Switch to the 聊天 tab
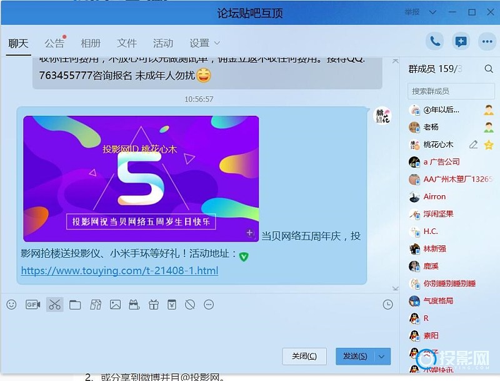500x381 pixels. click(x=18, y=43)
